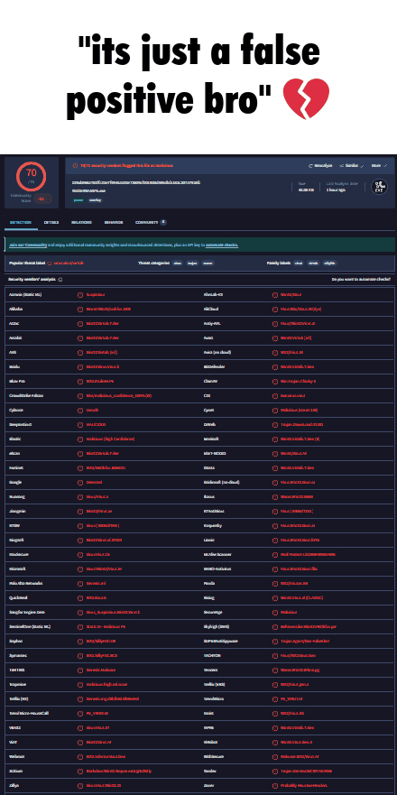This screenshot has width=397, height=795.
Task: Click the malicious icon in Yandex row
Action: click(x=275, y=771)
